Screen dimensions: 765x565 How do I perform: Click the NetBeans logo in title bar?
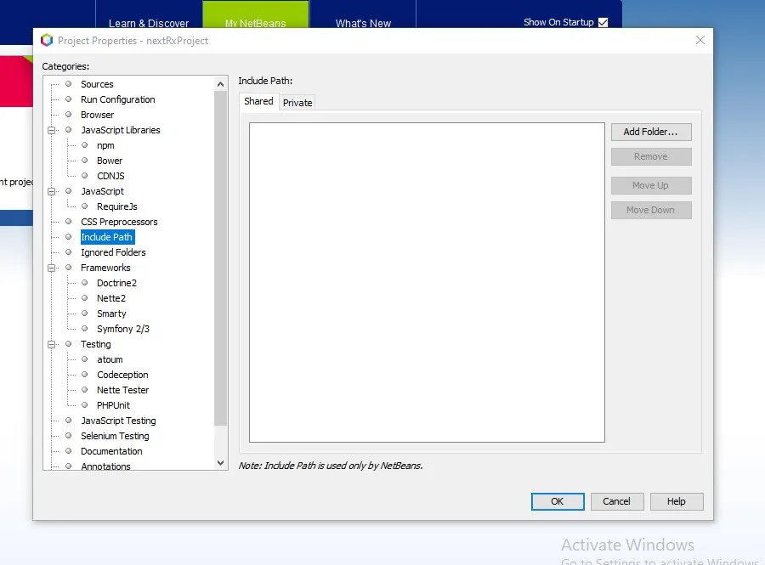[x=47, y=41]
